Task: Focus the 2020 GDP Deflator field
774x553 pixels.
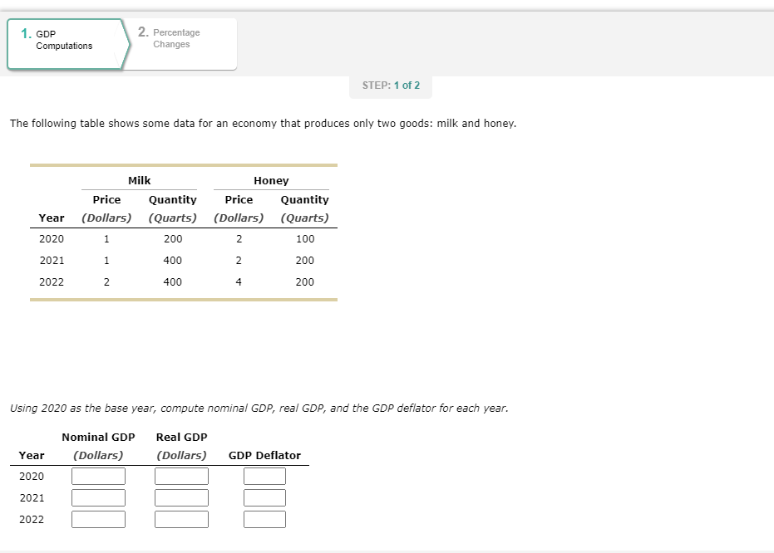Action: 264,476
